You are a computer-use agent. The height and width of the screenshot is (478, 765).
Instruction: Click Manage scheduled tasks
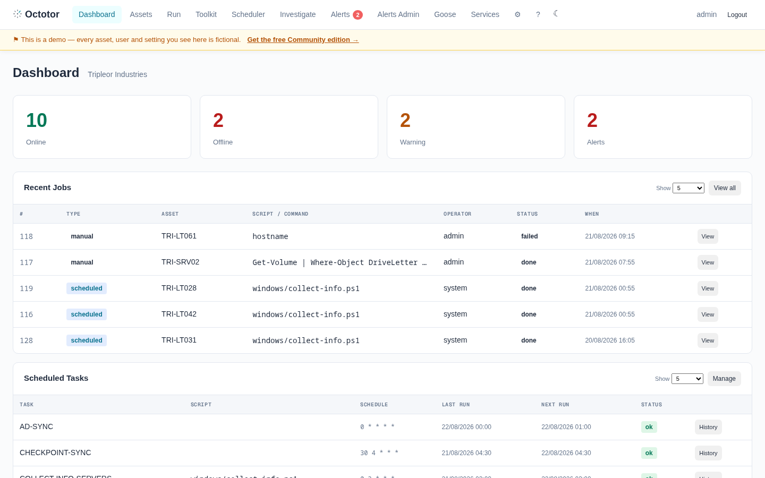[x=724, y=379]
